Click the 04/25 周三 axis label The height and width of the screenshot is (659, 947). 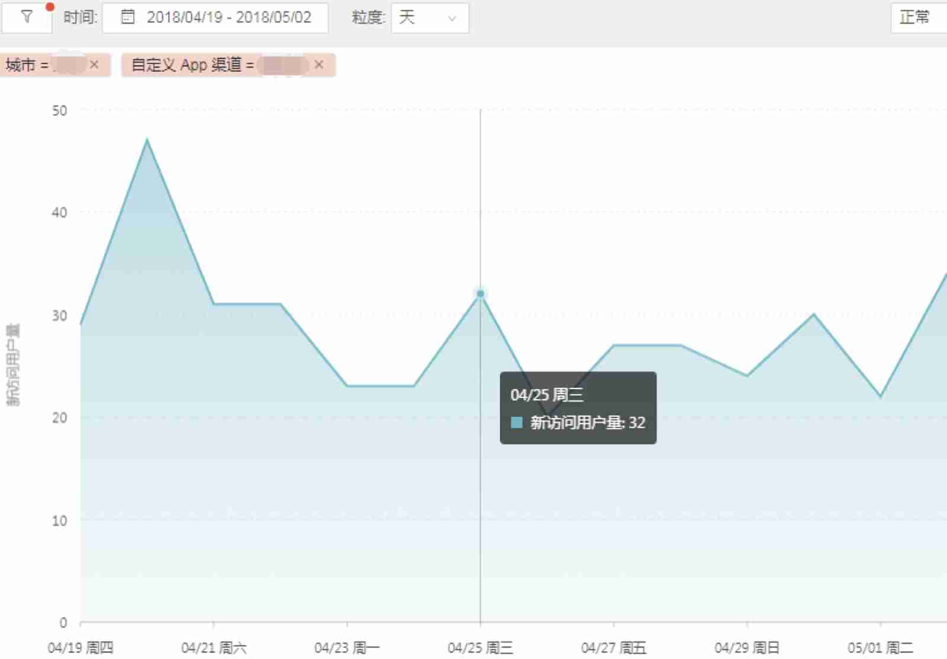point(480,648)
